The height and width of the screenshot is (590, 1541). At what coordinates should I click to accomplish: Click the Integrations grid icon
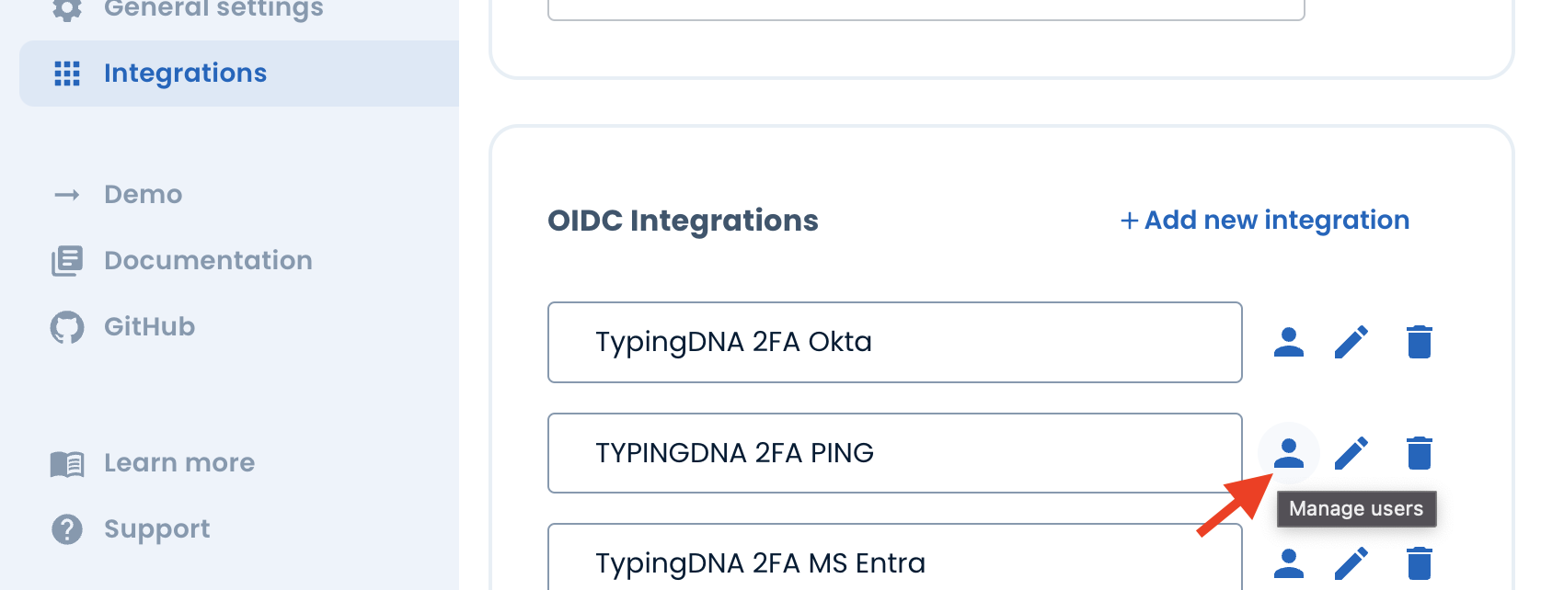(x=67, y=74)
